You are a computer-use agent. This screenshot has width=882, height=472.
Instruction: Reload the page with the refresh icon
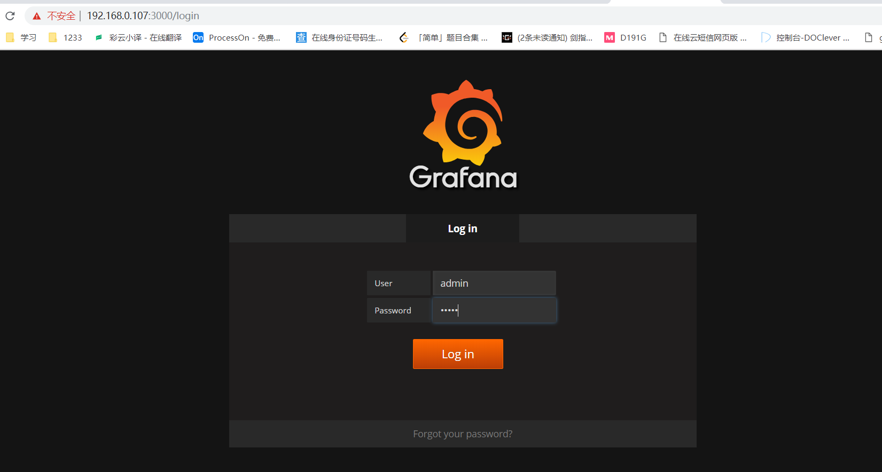click(10, 16)
